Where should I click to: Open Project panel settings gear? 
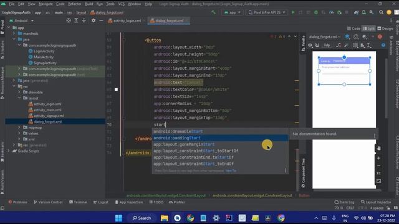pyautogui.click(x=94, y=21)
